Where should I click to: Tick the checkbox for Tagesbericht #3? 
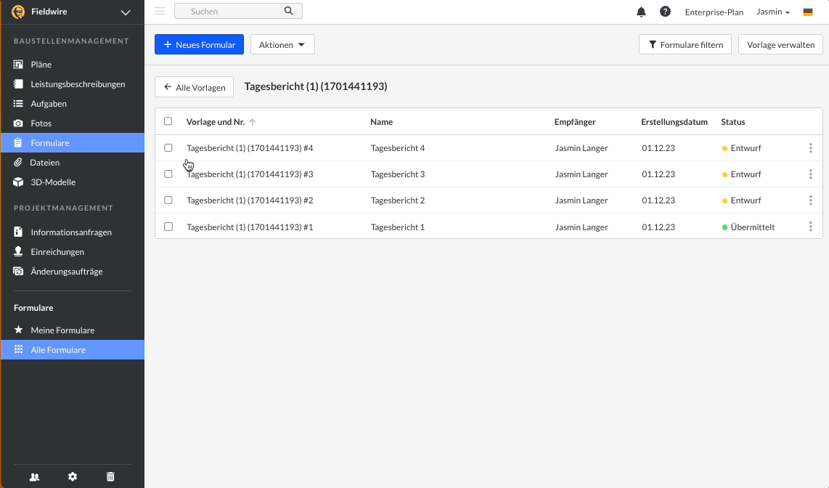coord(168,174)
